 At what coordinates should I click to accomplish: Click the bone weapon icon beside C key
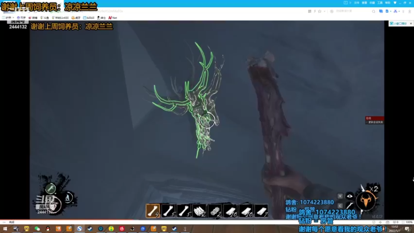[350, 206]
